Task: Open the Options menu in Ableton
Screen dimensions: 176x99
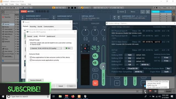Action: pos(23,4)
